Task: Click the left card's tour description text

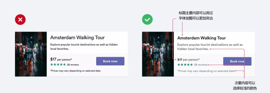Action: (x=84, y=47)
